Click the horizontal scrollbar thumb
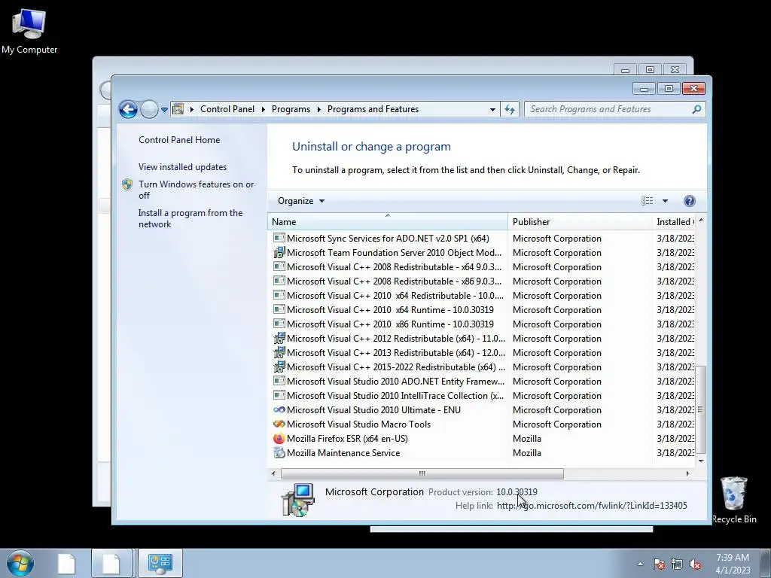771x578 pixels. 422,473
